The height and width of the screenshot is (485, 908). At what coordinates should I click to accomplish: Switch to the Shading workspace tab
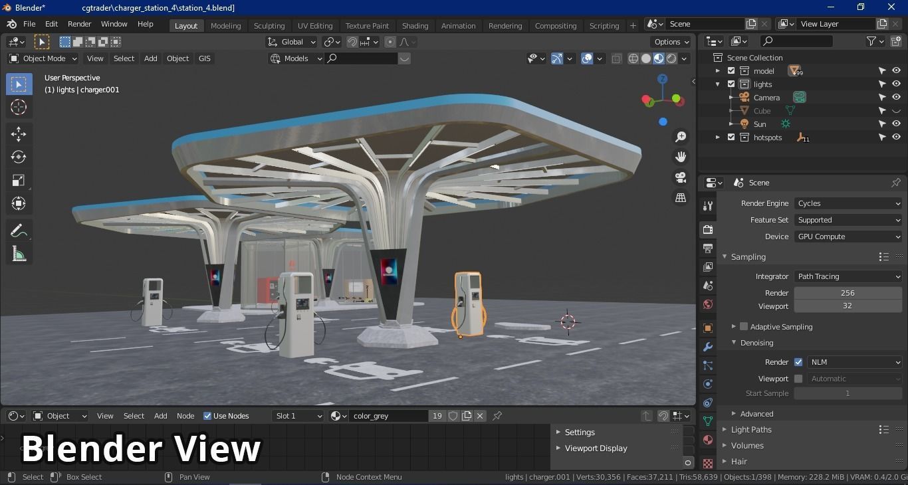click(415, 26)
